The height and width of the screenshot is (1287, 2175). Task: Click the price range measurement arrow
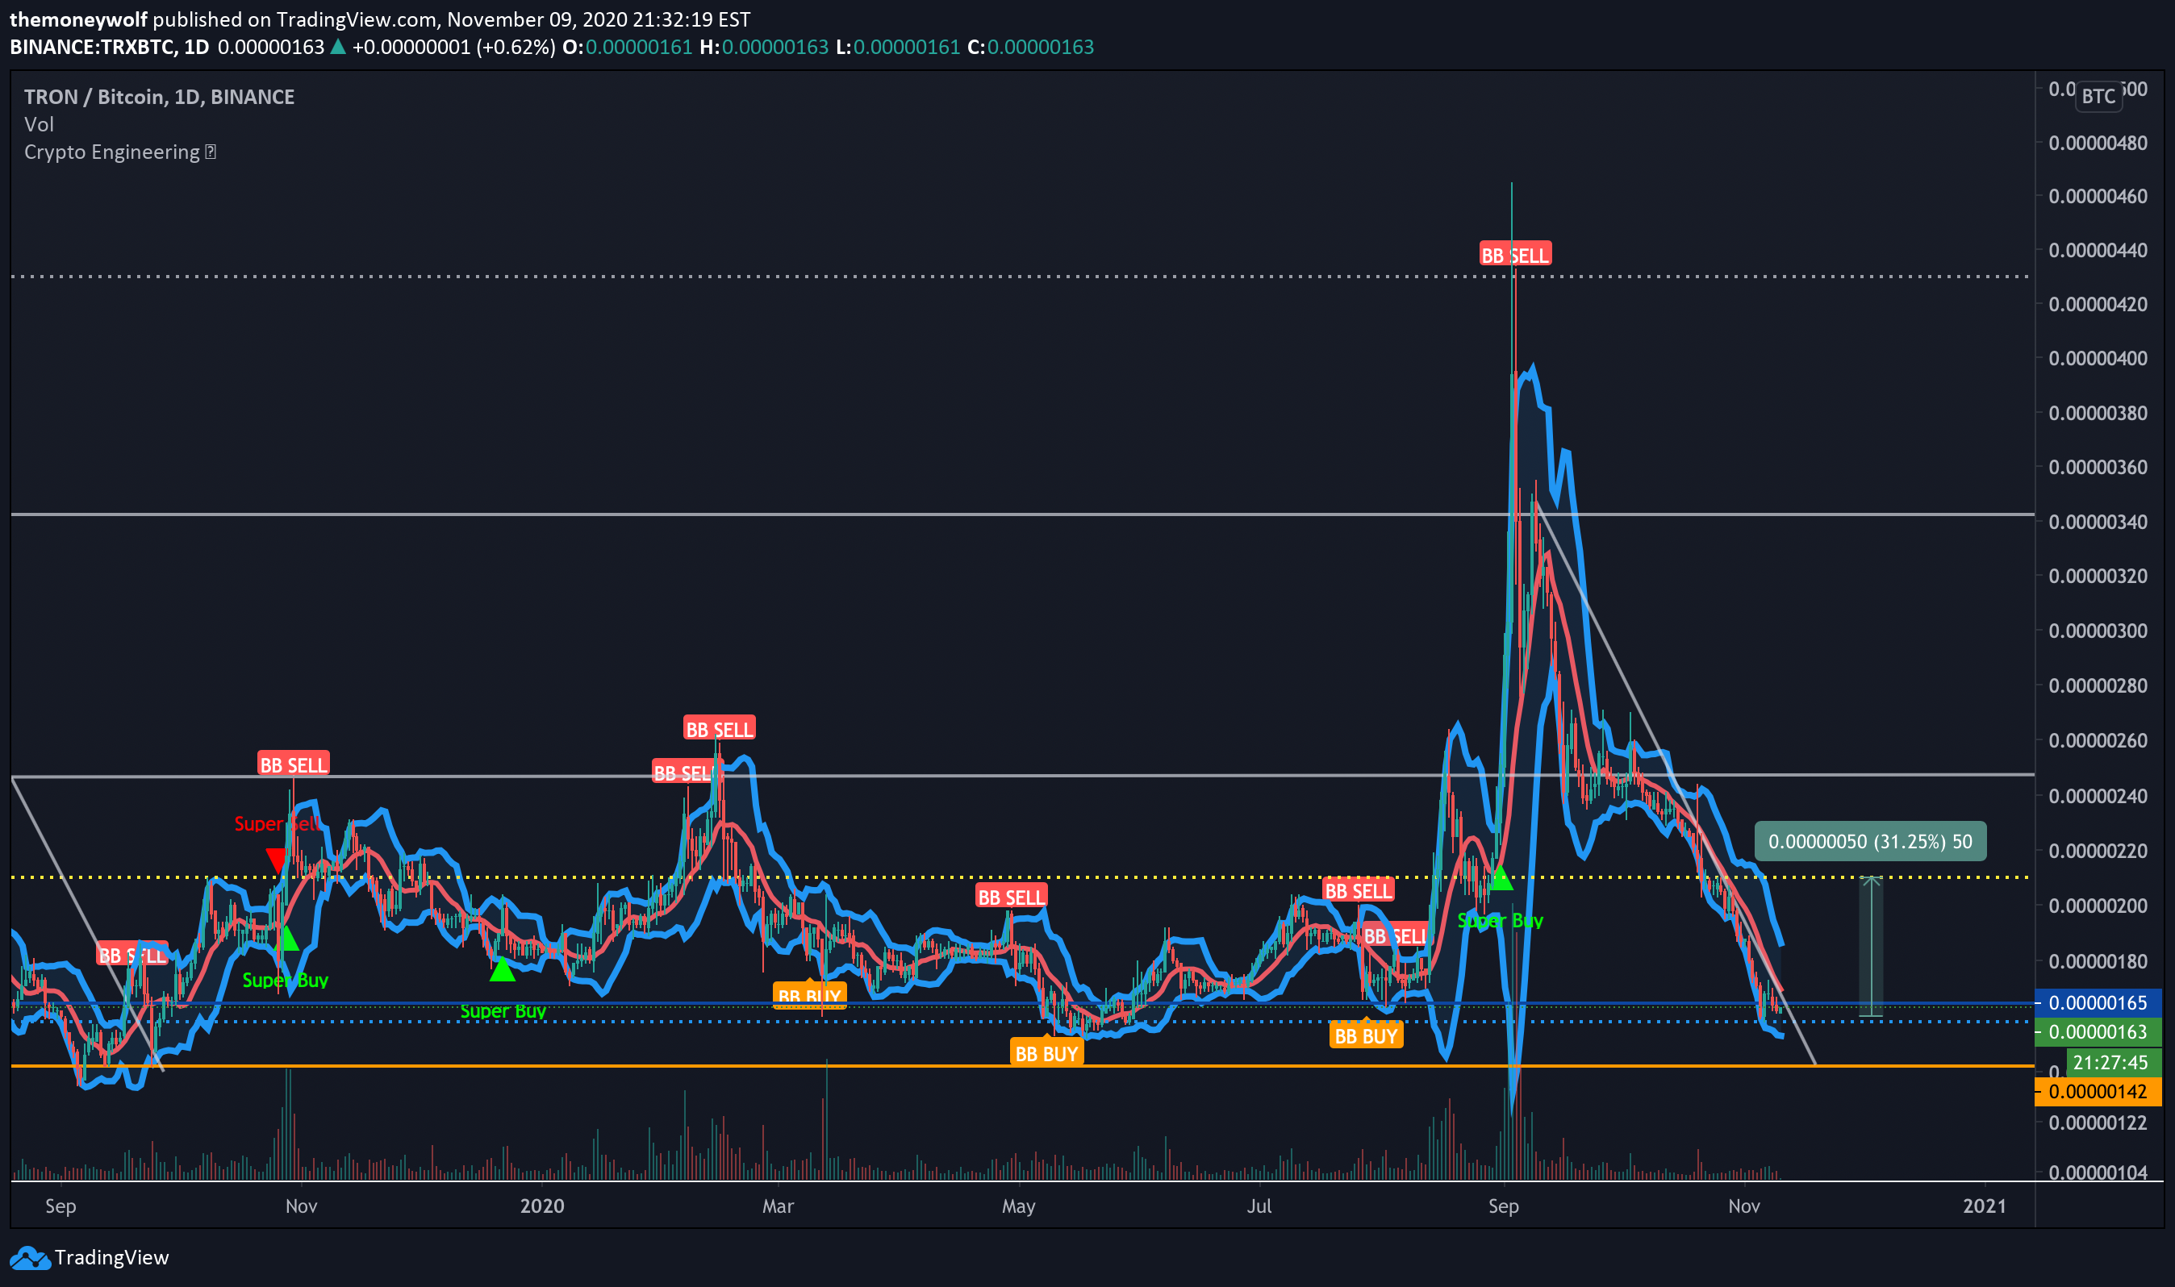[1871, 946]
